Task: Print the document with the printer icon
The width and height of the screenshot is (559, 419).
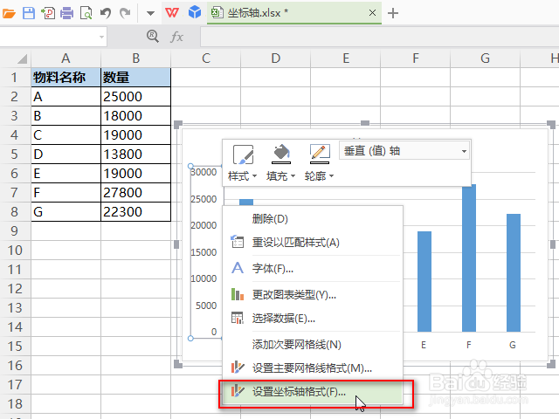Action: [66, 13]
